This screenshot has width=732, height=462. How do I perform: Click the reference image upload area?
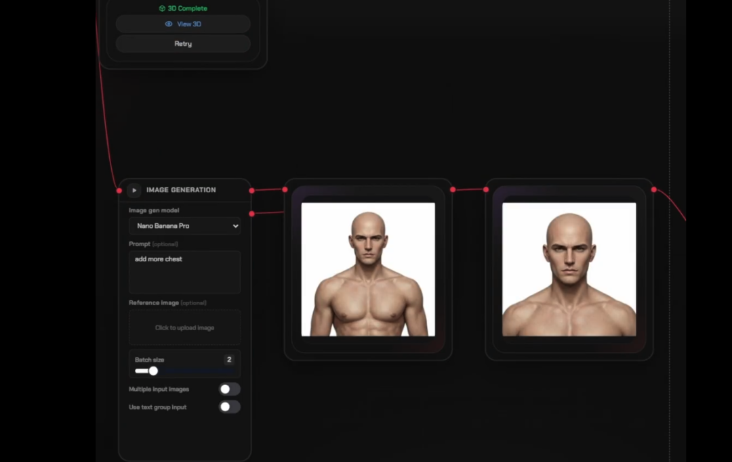[x=184, y=328]
